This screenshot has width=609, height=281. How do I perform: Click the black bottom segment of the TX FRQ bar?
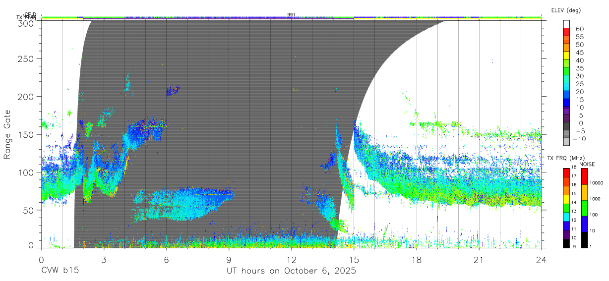tap(567, 244)
